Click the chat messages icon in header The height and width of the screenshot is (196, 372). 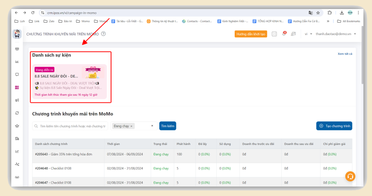(x=293, y=34)
